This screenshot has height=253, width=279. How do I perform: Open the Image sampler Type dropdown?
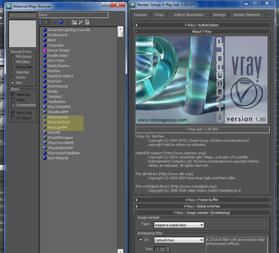(x=179, y=225)
